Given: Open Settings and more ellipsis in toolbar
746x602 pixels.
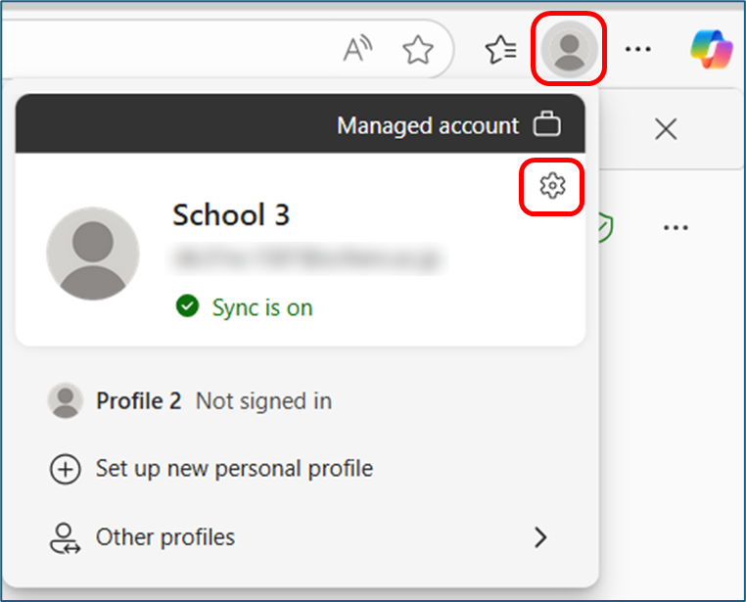Looking at the screenshot, I should 637,49.
